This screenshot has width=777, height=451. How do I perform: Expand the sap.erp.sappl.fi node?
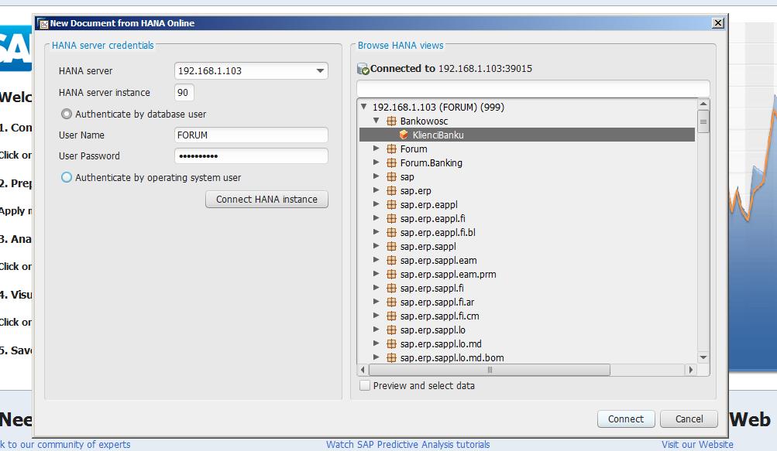376,287
